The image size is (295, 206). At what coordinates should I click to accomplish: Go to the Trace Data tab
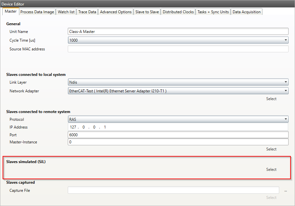point(87,12)
